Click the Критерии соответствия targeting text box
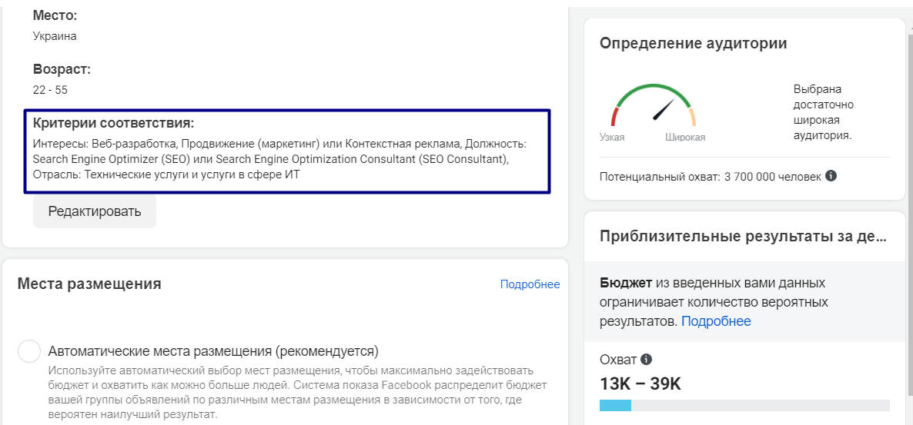This screenshot has width=913, height=425. [287, 151]
